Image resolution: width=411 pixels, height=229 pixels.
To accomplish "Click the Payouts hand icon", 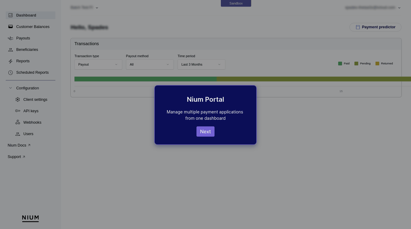I will (11, 38).
